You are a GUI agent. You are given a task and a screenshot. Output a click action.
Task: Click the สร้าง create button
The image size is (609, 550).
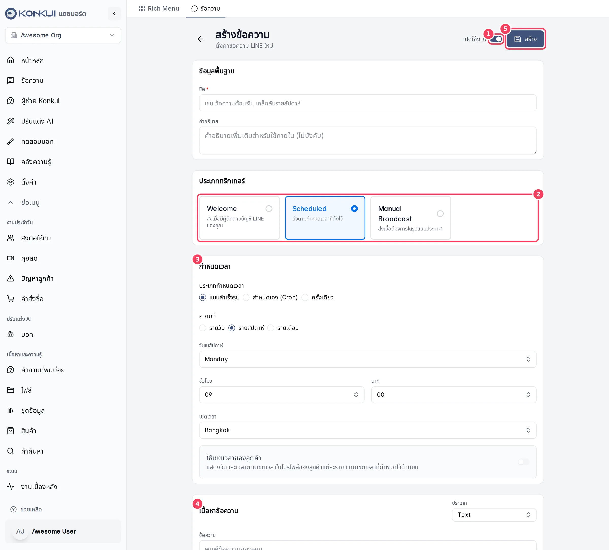(525, 39)
